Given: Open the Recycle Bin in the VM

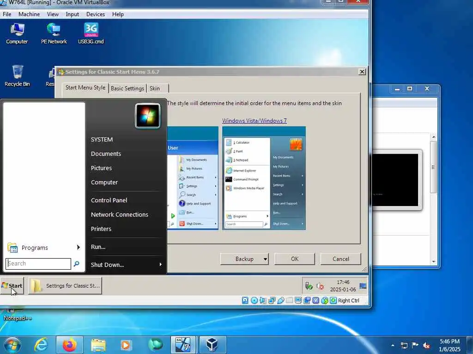Looking at the screenshot, I should tap(17, 76).
